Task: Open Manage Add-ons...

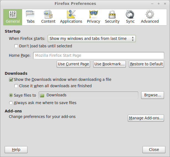Action: click(x=146, y=118)
